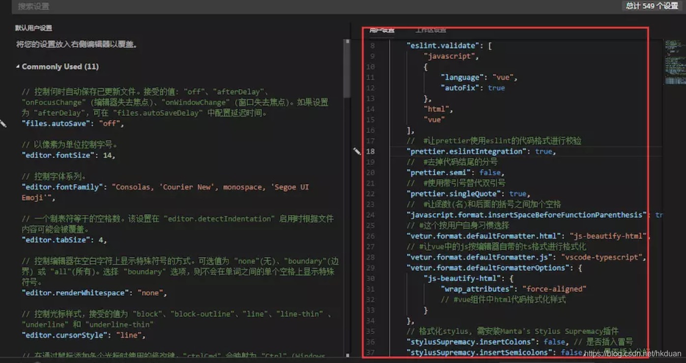
Task: Switch to the 用户设置 tab
Action: click(382, 30)
